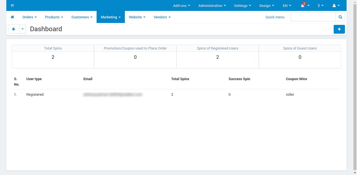Click the shopping cart storefront icon
The image size is (357, 175).
click(x=12, y=5)
